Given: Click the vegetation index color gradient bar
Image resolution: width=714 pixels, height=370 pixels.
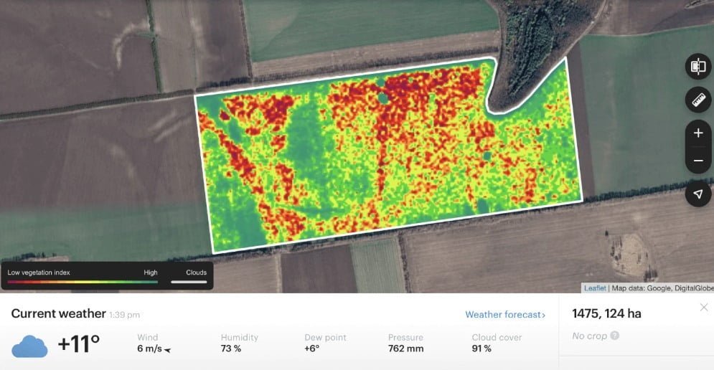Looking at the screenshot, I should [83, 283].
